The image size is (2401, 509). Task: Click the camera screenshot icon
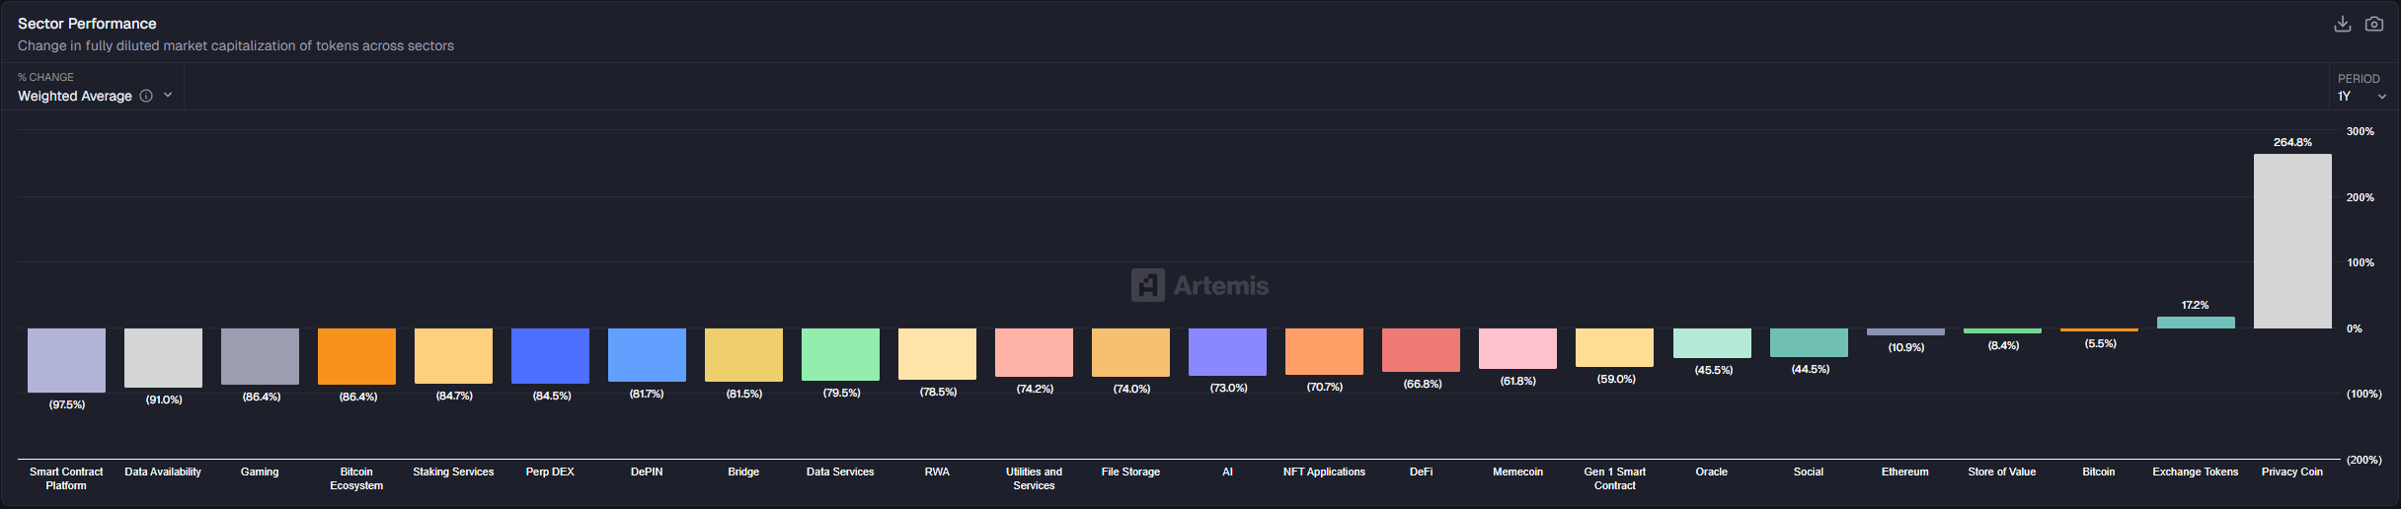click(x=2374, y=24)
